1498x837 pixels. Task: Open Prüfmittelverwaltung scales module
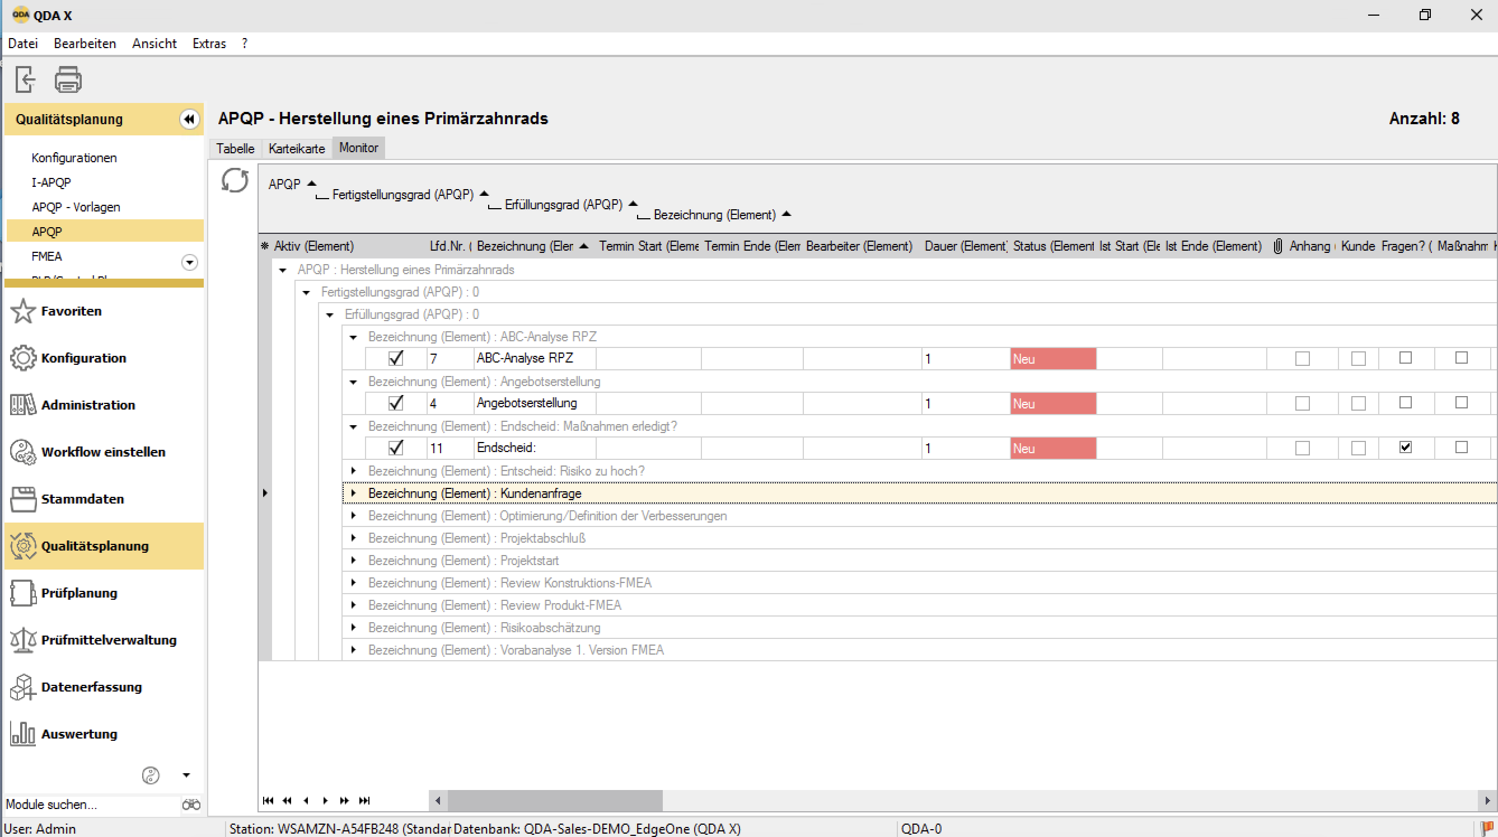pos(24,640)
